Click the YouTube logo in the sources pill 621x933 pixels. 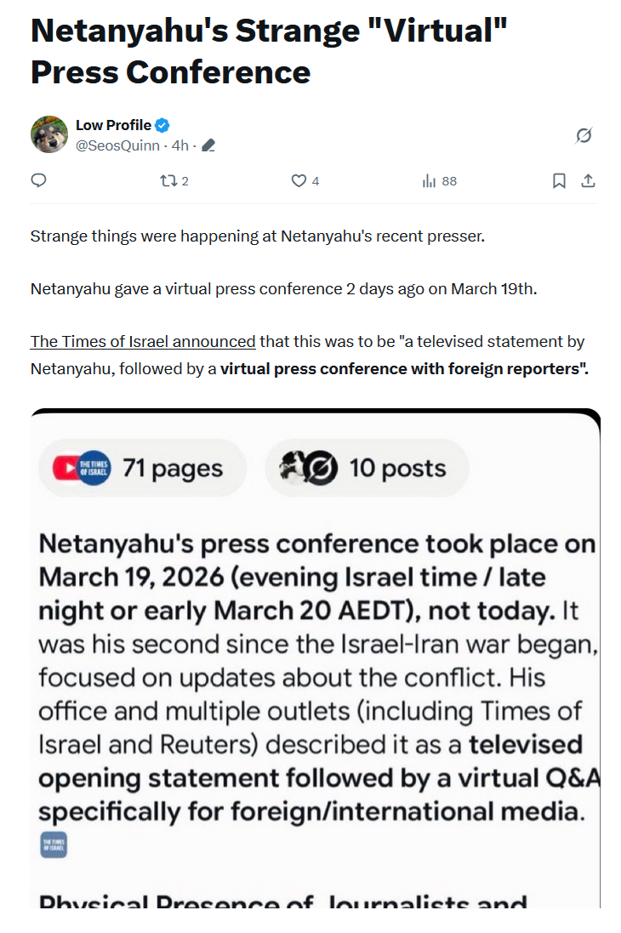pyautogui.click(x=66, y=469)
